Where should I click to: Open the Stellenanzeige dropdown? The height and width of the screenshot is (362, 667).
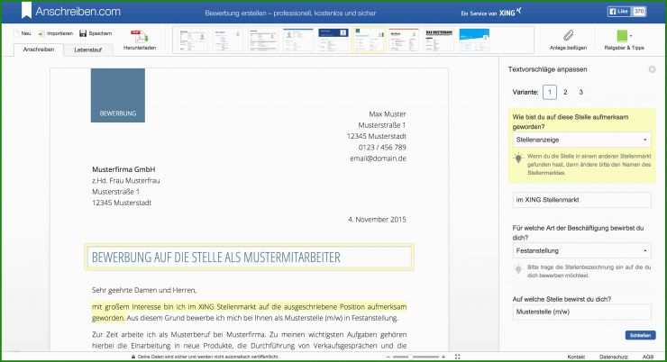point(581,140)
